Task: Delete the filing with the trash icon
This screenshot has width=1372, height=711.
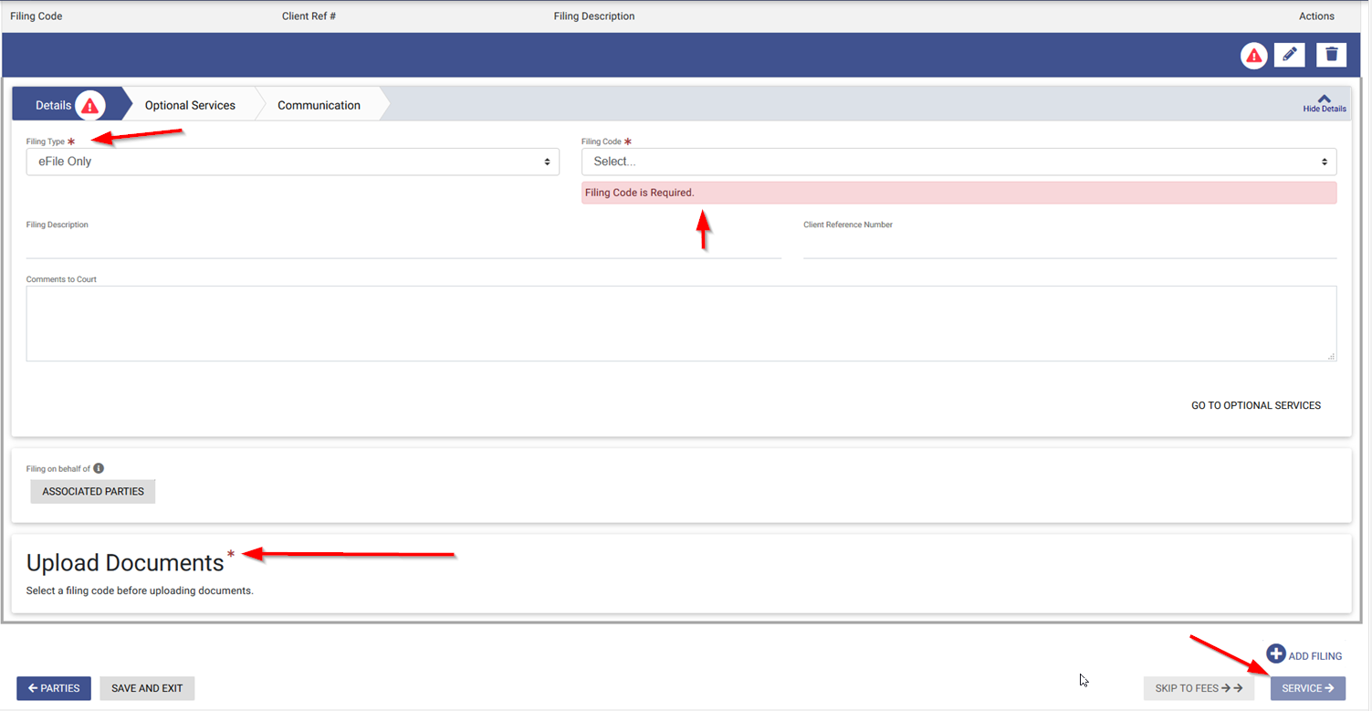Action: [x=1331, y=55]
